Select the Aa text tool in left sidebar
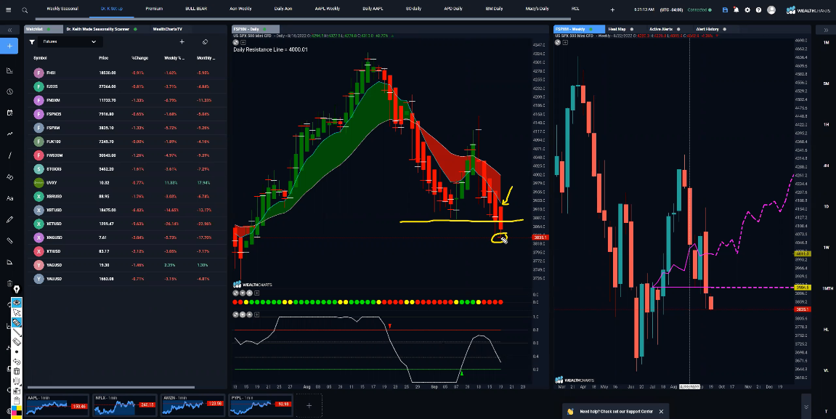This screenshot has height=419, width=836. coord(9,198)
